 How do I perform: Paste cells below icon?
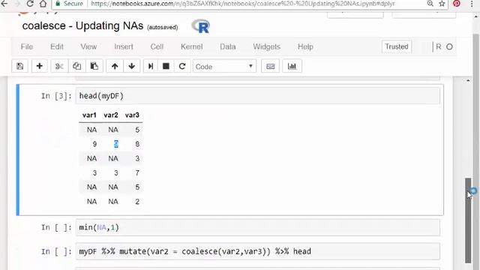(x=94, y=66)
